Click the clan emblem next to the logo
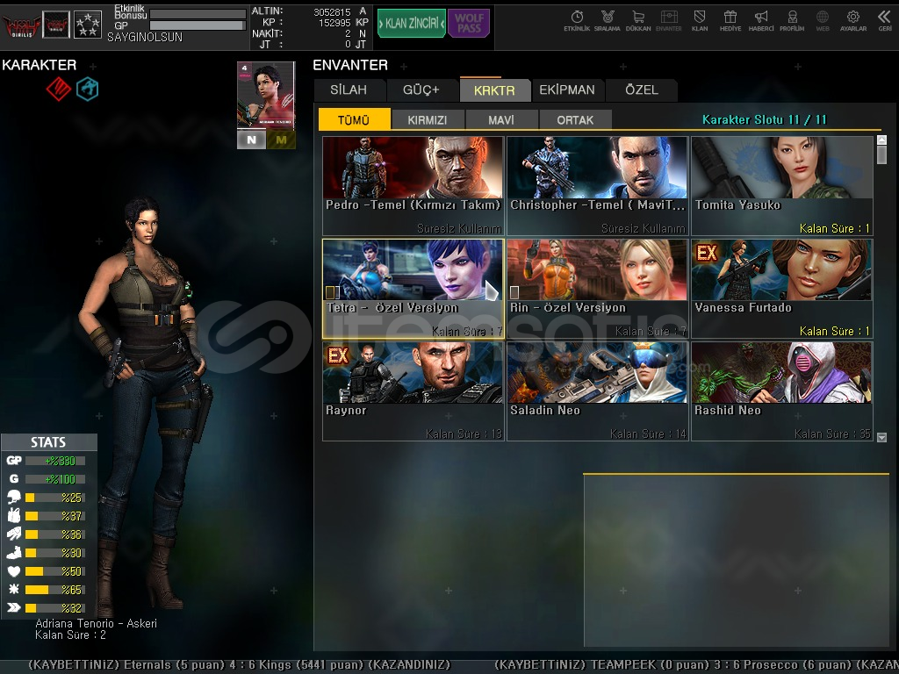 point(56,25)
